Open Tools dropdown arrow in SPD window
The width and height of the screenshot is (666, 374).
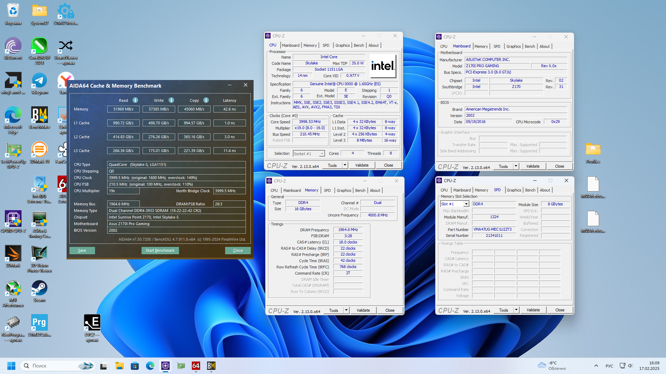point(516,310)
